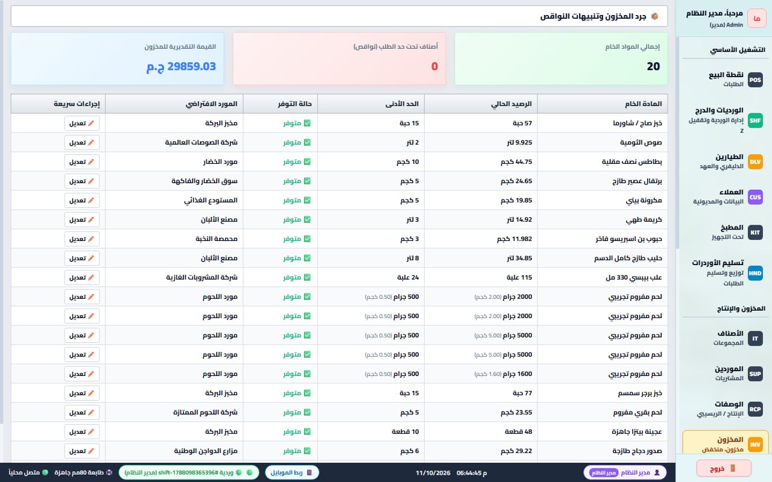The height and width of the screenshot is (482, 772).
Task: Open the ربط الموبايل mobile link button
Action: (x=292, y=472)
